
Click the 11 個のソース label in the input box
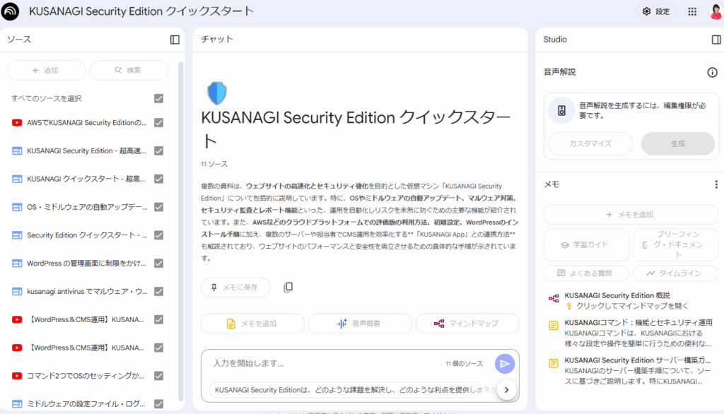pos(464,364)
